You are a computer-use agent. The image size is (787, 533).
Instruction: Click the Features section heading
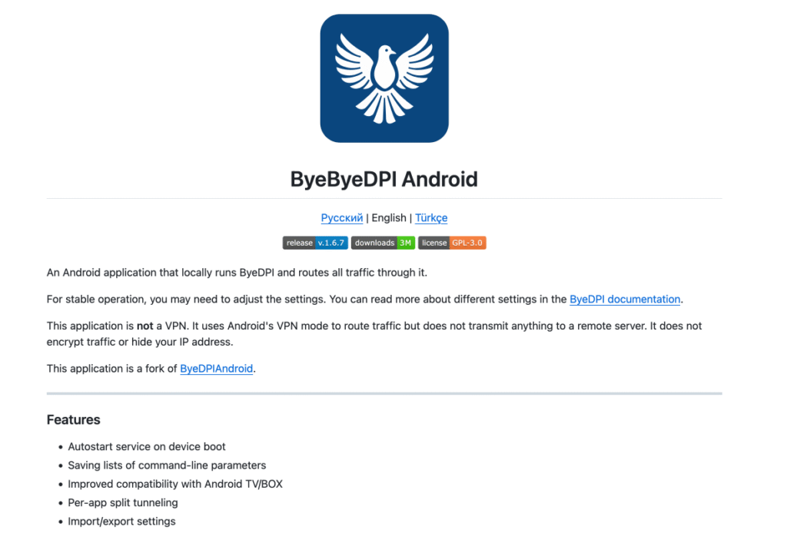(74, 419)
